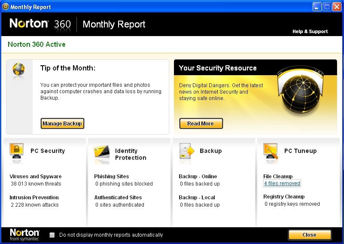The image size is (344, 244).
Task: Select the PC Tuneup heading
Action: [x=300, y=151]
